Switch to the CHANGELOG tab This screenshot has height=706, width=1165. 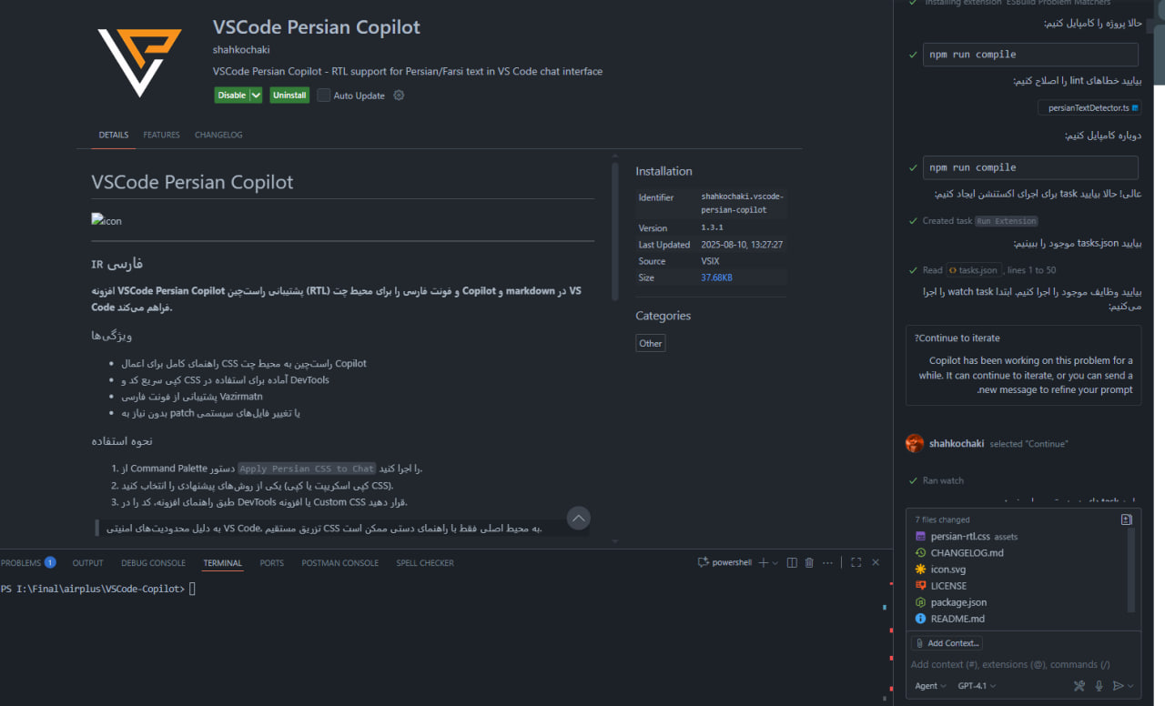218,135
